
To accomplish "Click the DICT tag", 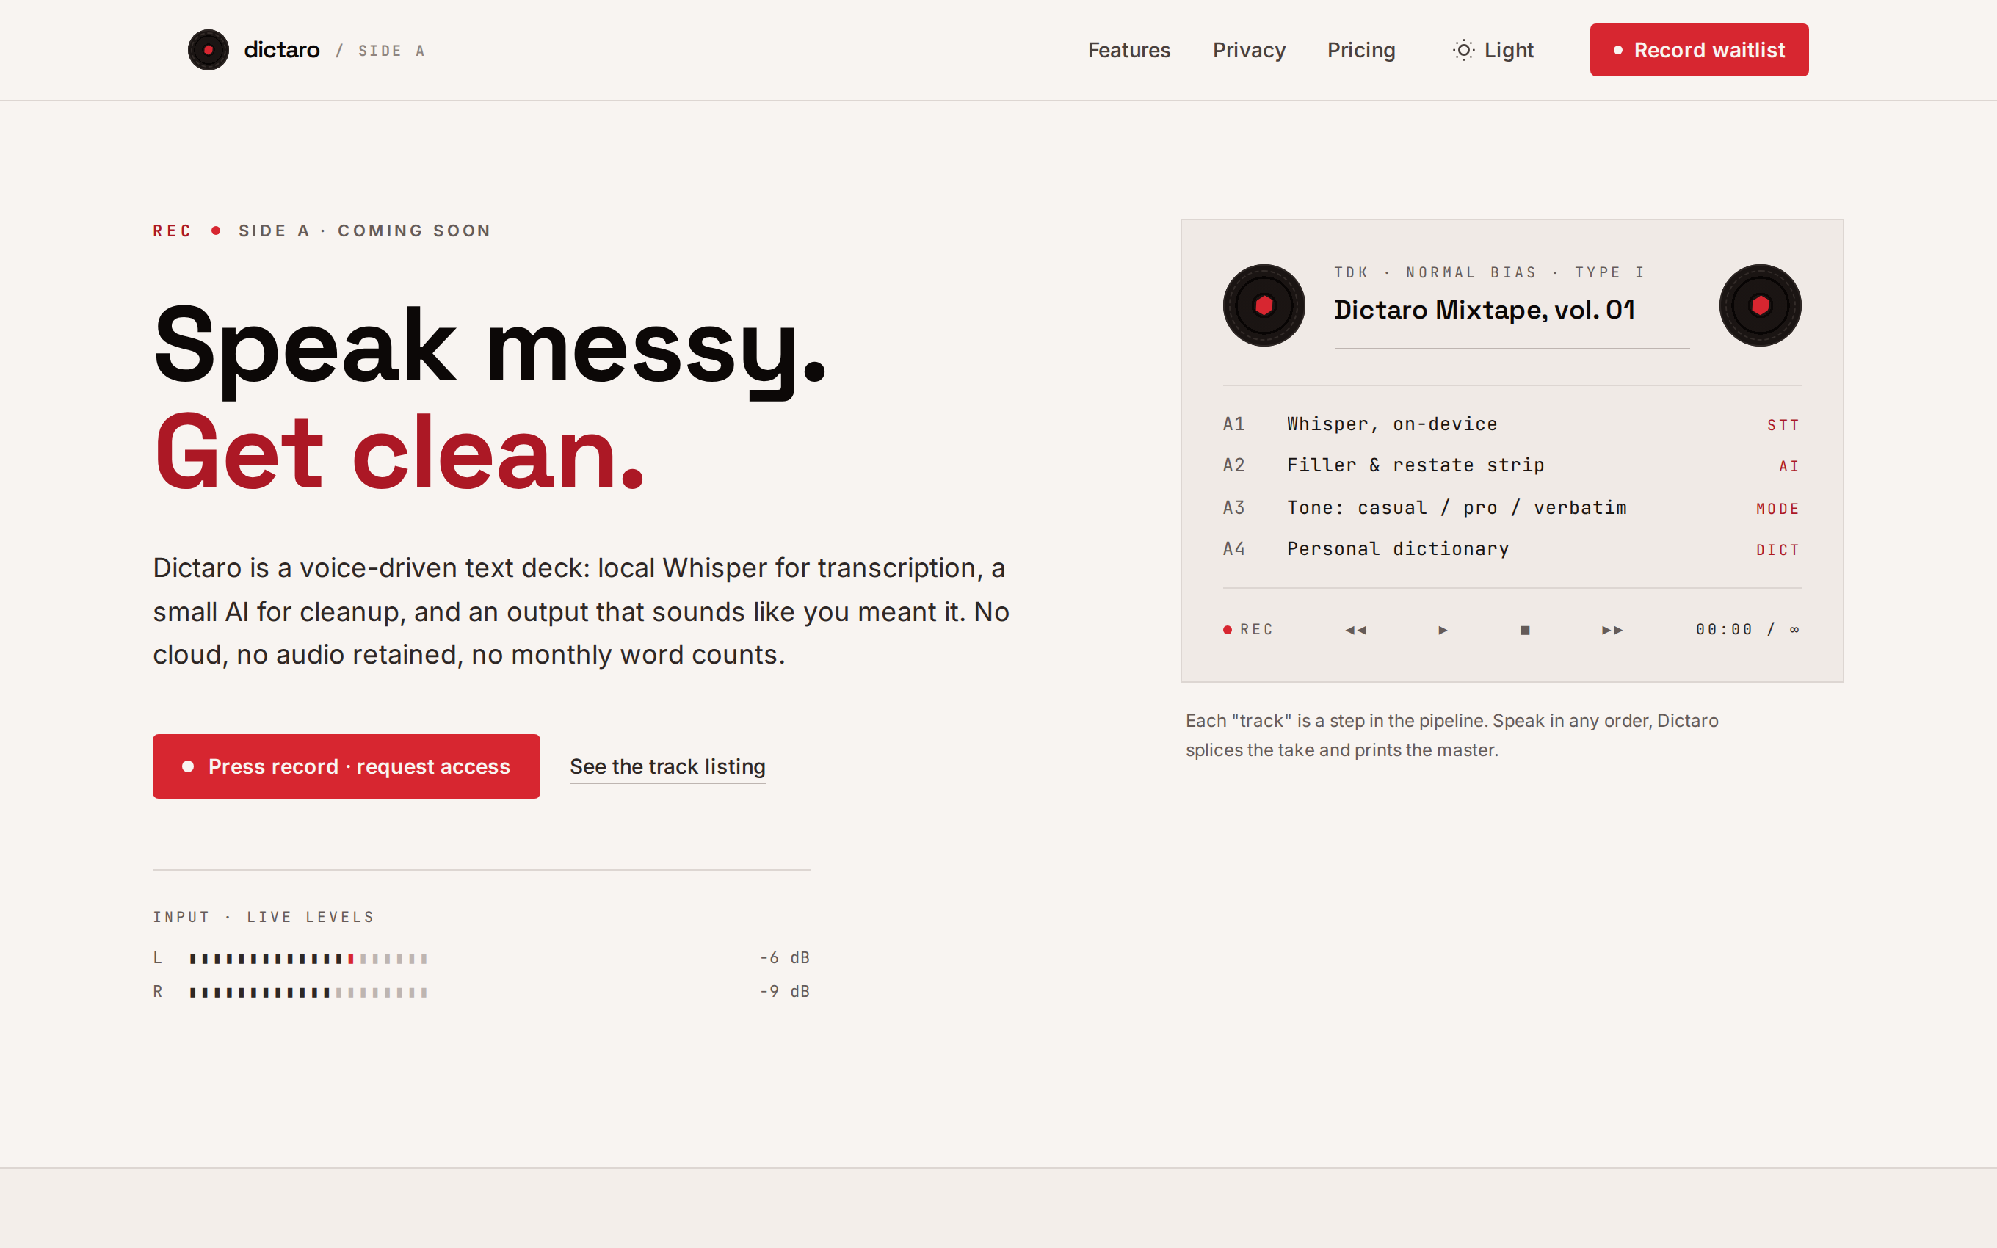I will tap(1777, 550).
